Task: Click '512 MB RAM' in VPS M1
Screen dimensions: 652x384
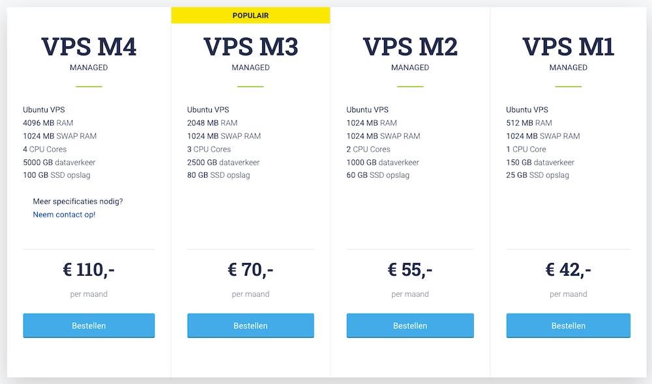Action: 529,123
